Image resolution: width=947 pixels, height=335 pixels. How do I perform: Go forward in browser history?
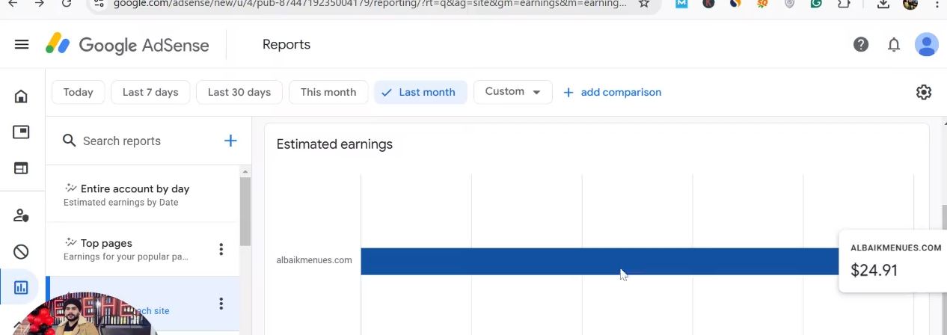point(40,3)
